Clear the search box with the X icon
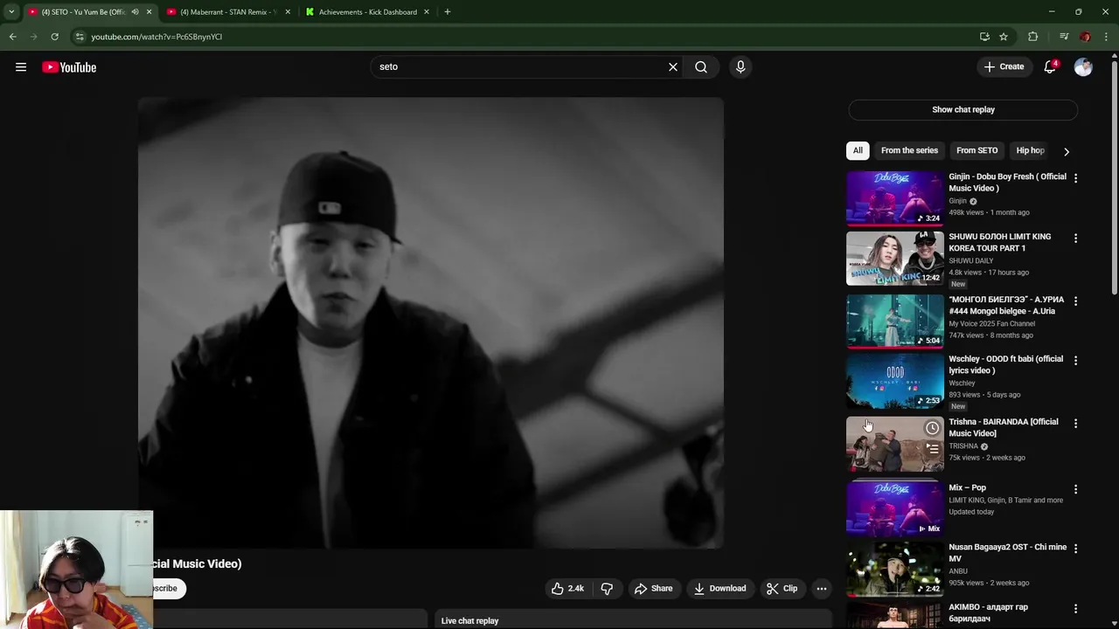The width and height of the screenshot is (1119, 629). point(673,66)
